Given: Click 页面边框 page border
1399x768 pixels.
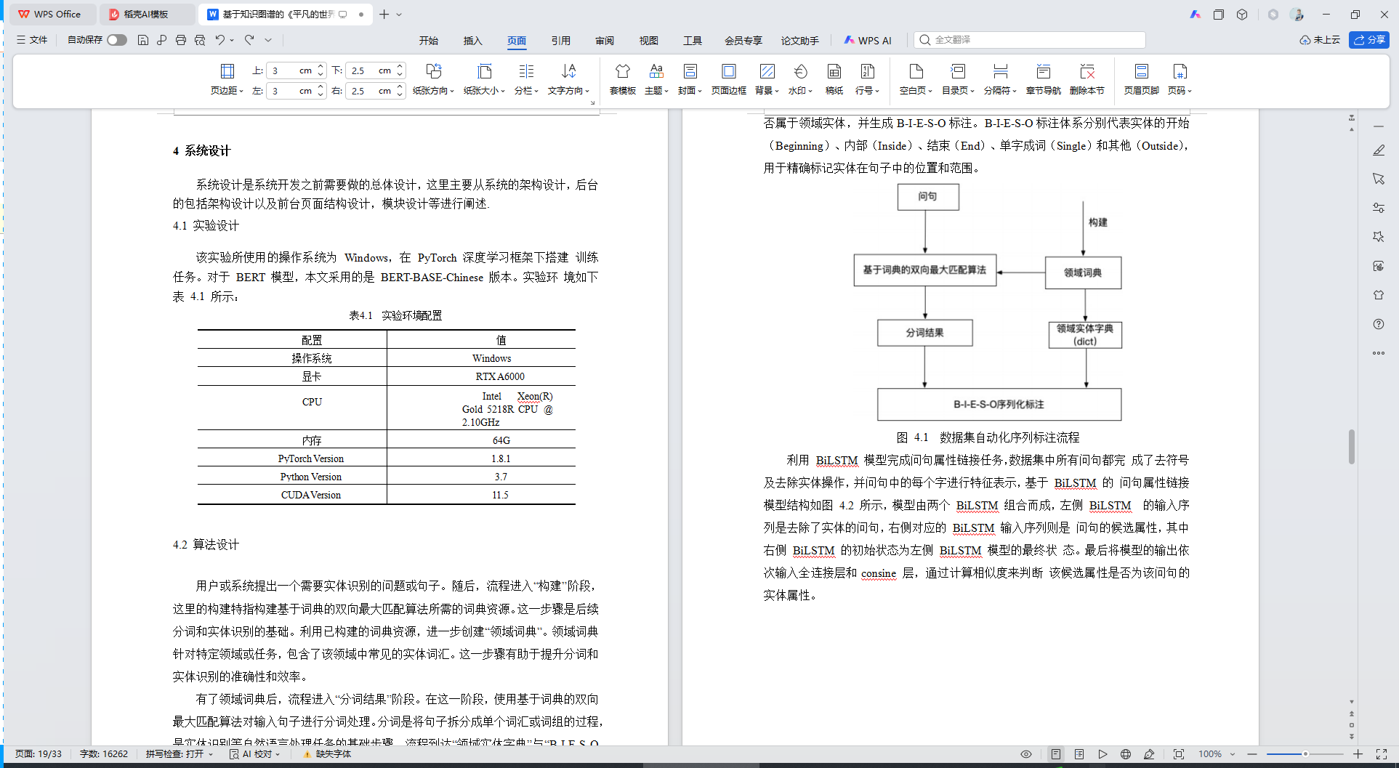Looking at the screenshot, I should point(729,79).
